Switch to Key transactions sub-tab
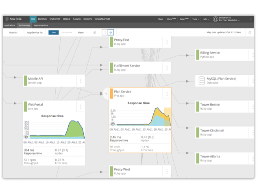The height and width of the screenshot is (194, 257). tap(41, 25)
